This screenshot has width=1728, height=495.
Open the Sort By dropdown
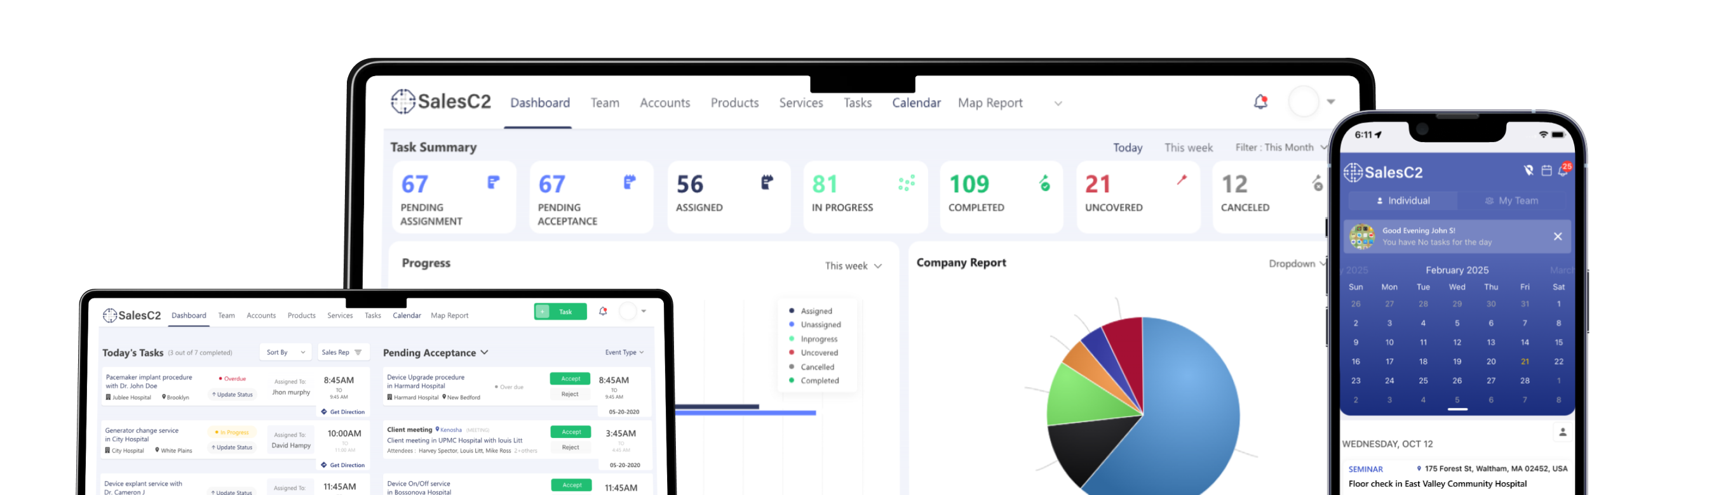285,352
